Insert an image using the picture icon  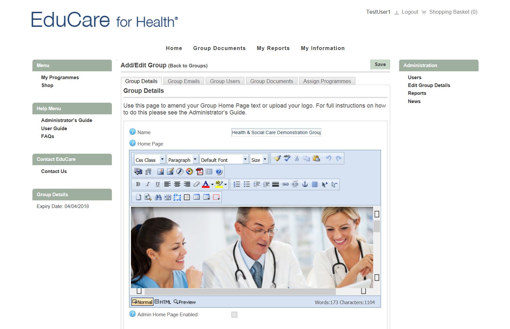click(160, 171)
